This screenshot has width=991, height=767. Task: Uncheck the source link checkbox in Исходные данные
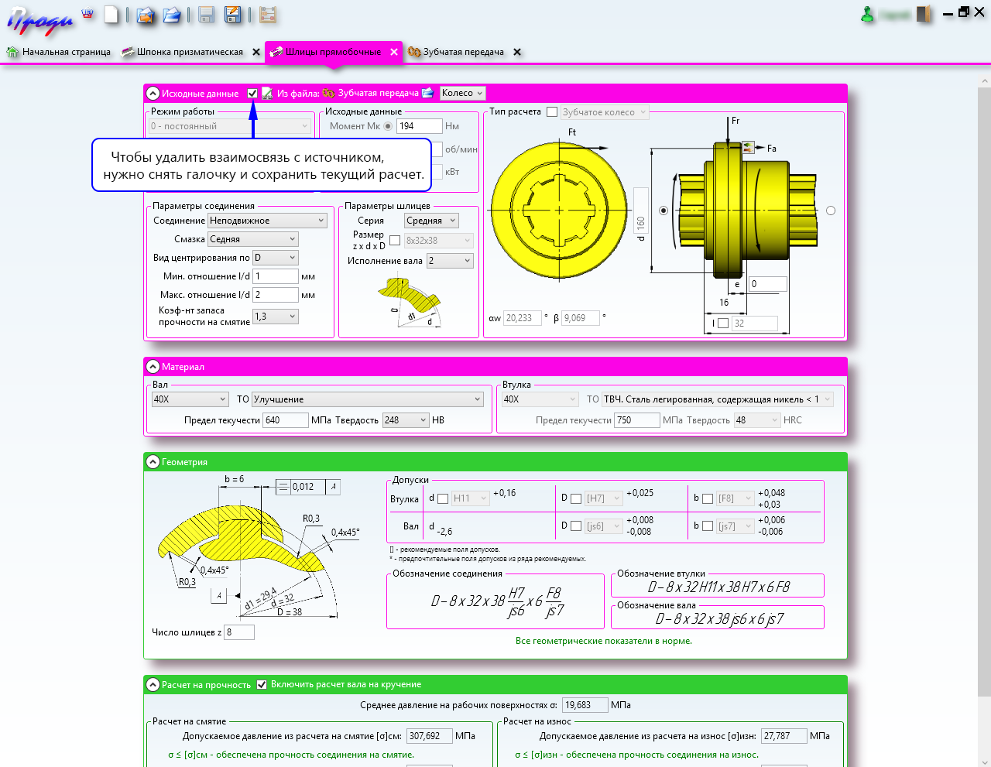click(x=252, y=93)
